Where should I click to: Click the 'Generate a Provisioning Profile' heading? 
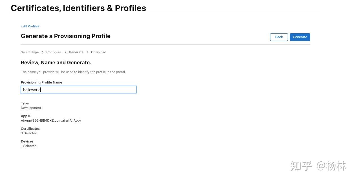[65, 36]
